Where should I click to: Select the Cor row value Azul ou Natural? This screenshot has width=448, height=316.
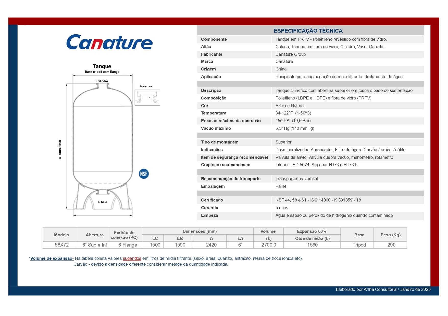click(x=290, y=105)
